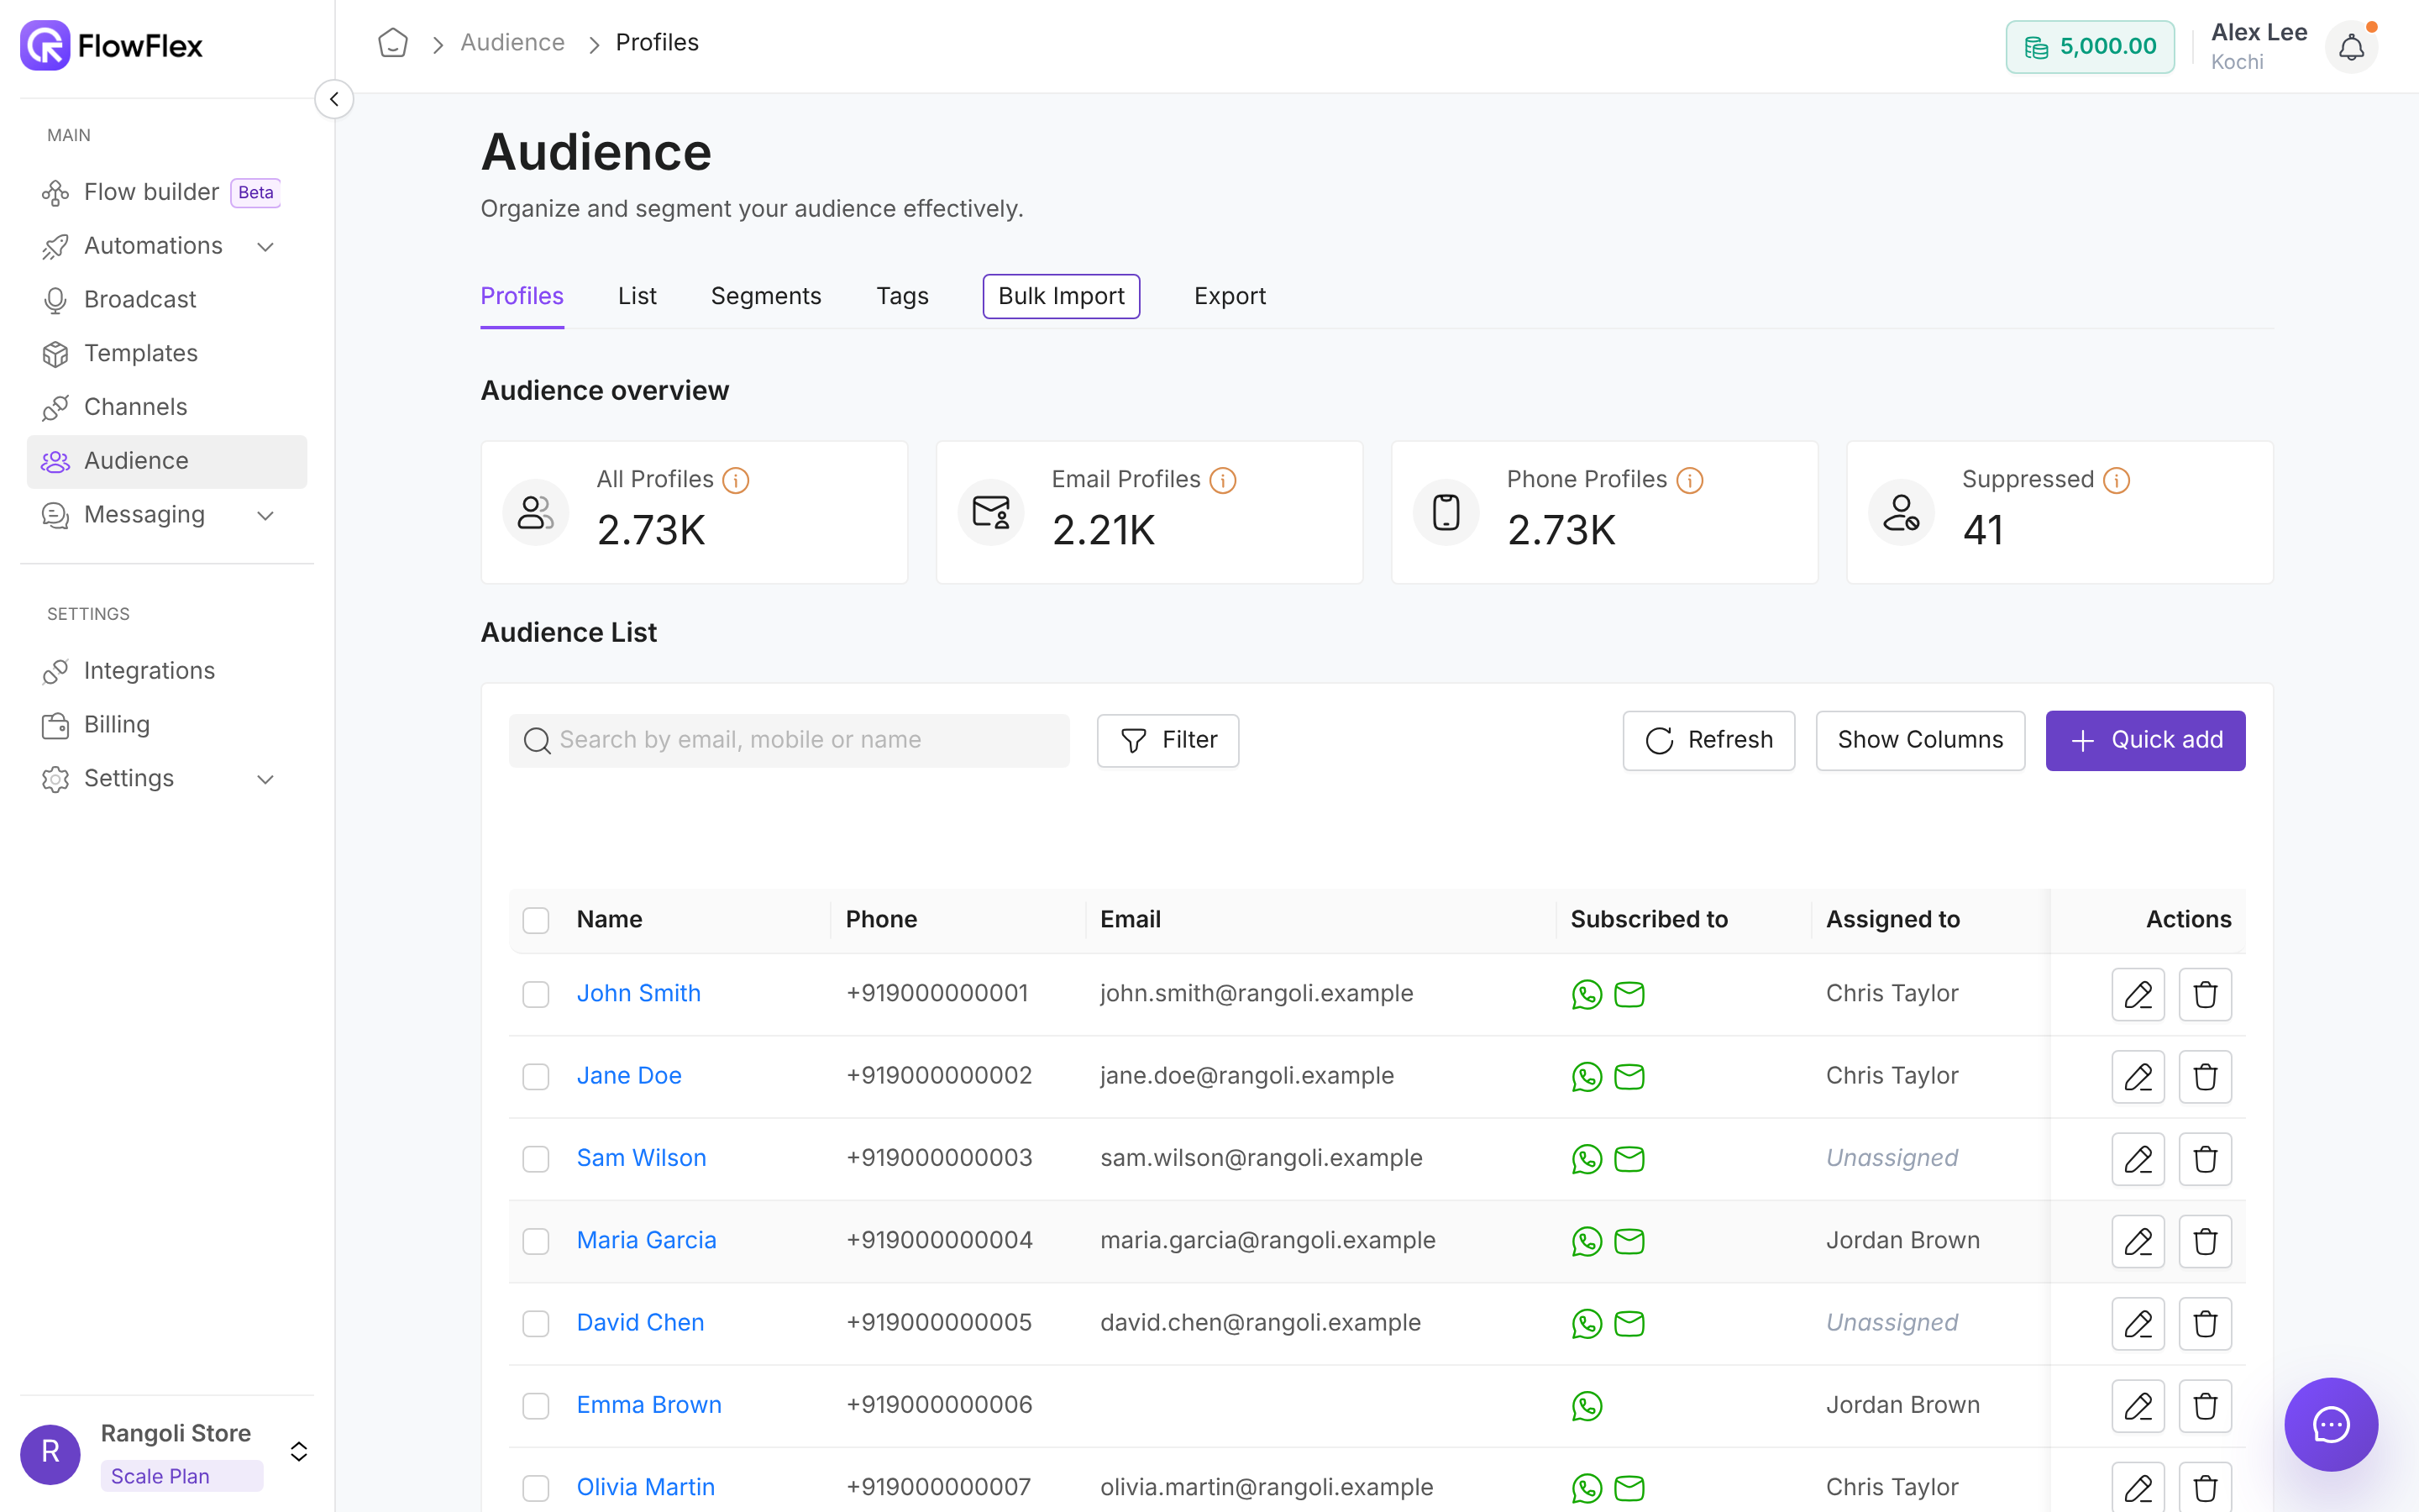Open the Bulk Import tab
The width and height of the screenshot is (2419, 1512).
[x=1061, y=296]
